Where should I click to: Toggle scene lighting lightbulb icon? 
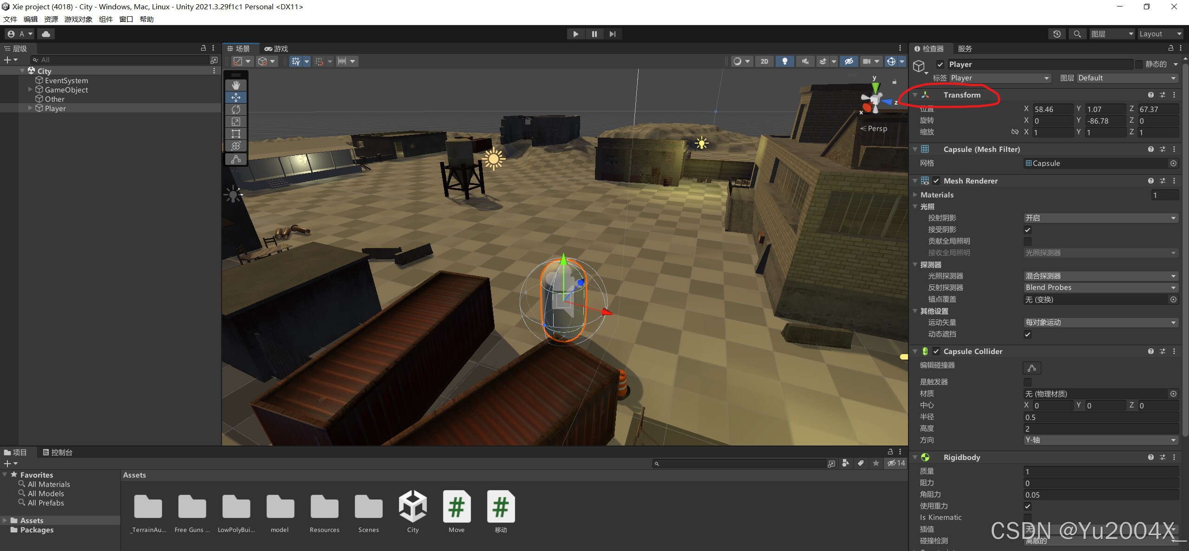pos(784,61)
